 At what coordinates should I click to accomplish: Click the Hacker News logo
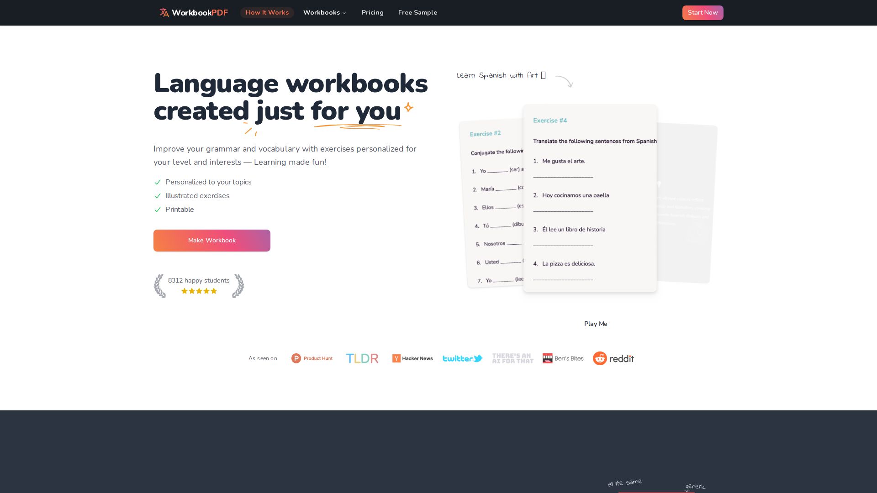(412, 358)
